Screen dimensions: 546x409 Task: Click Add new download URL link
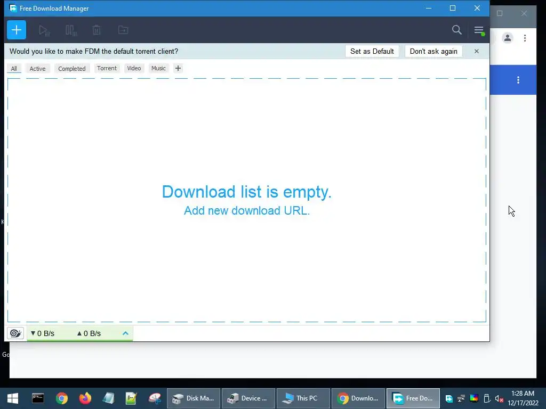pos(247,210)
